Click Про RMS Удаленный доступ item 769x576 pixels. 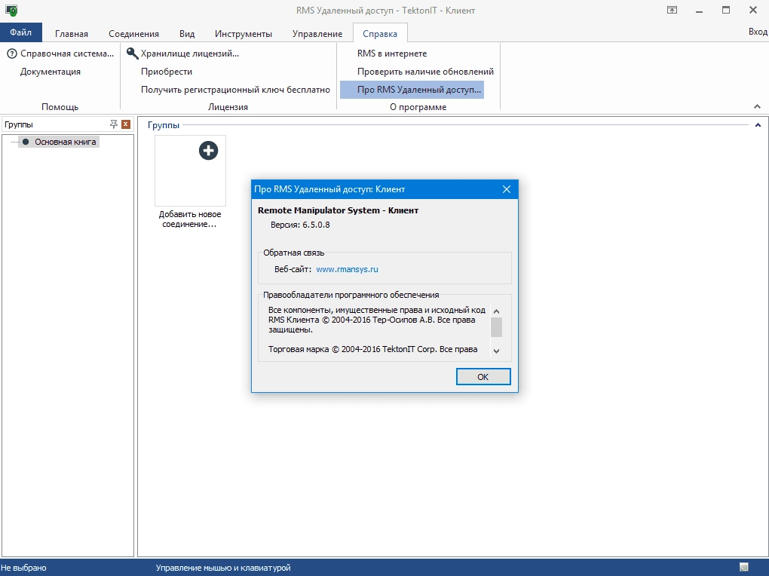point(412,90)
